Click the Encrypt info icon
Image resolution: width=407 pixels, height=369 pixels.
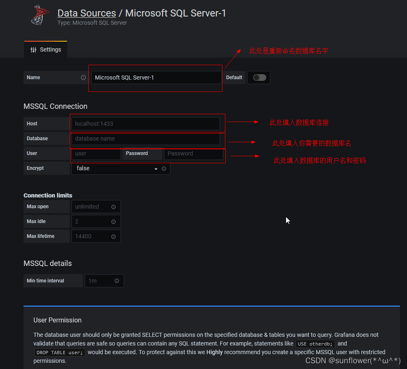(164, 169)
